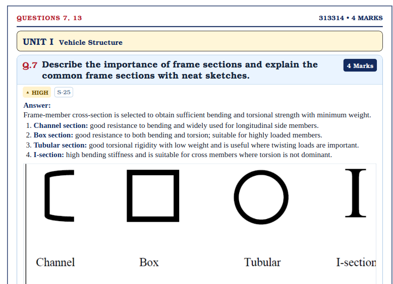Click the Q.7 question number
The height and width of the screenshot is (284, 393).
pos(30,65)
